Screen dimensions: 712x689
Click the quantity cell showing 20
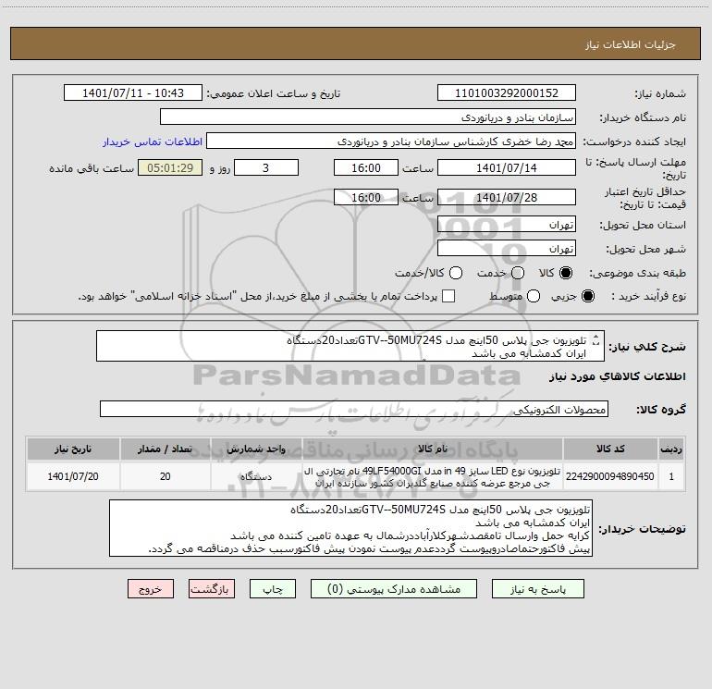click(166, 476)
